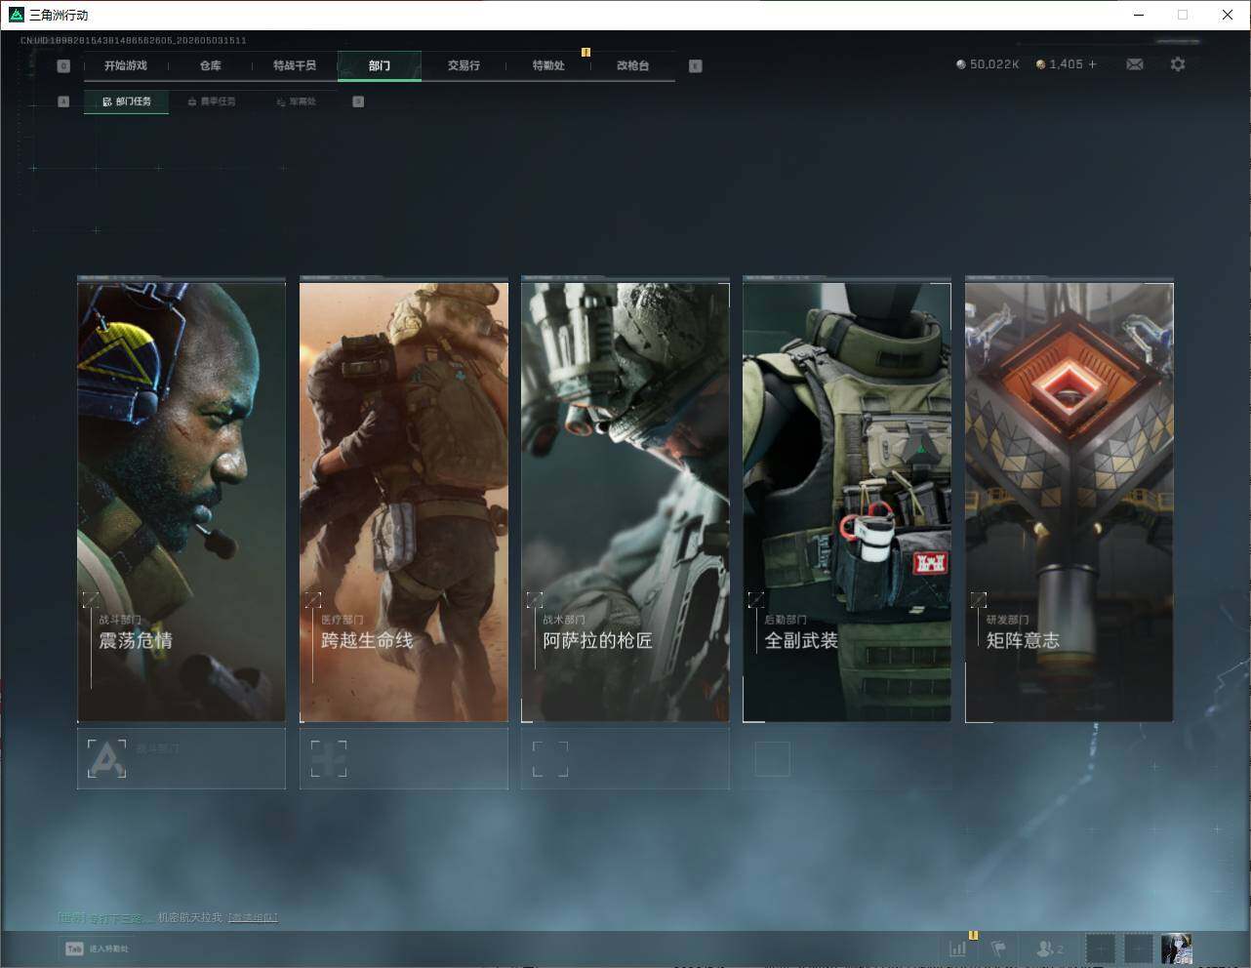Open the statistics bar chart icon
This screenshot has width=1251, height=968.
click(958, 948)
